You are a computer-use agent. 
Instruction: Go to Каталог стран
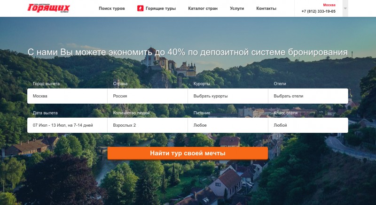tap(203, 8)
